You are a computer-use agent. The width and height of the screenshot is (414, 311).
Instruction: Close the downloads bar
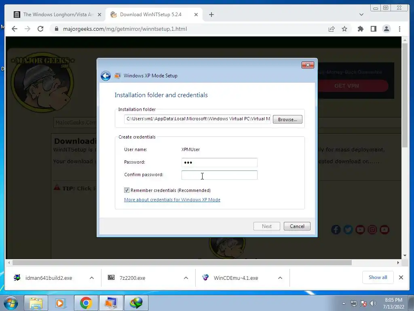point(401,277)
